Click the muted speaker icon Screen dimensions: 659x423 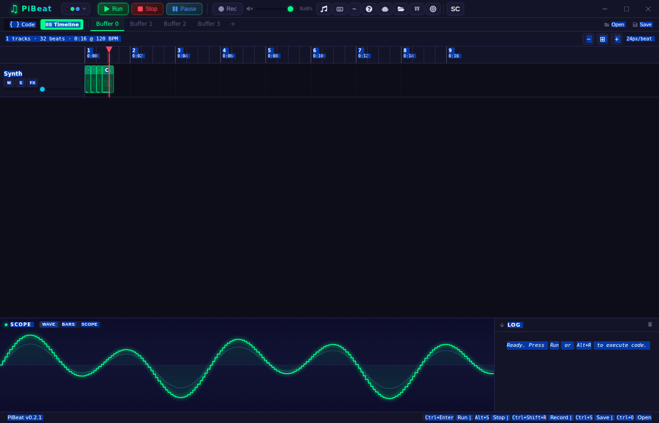[x=249, y=9]
